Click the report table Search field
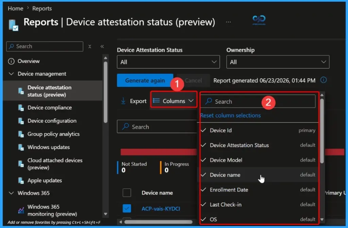 (157, 127)
